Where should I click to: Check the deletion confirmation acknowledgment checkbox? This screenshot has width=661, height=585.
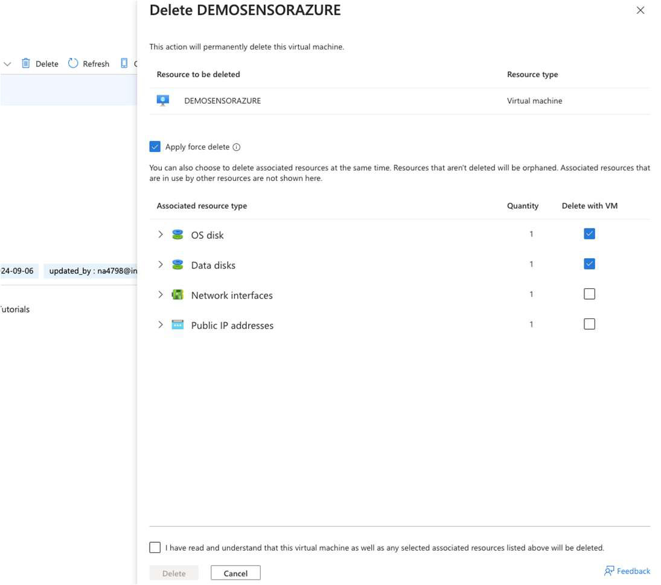pyautogui.click(x=155, y=547)
